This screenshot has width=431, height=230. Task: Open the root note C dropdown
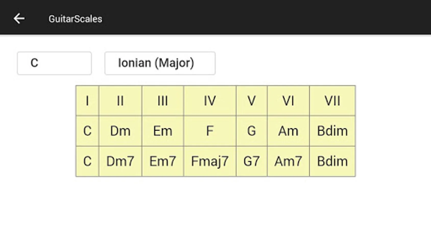tap(54, 63)
